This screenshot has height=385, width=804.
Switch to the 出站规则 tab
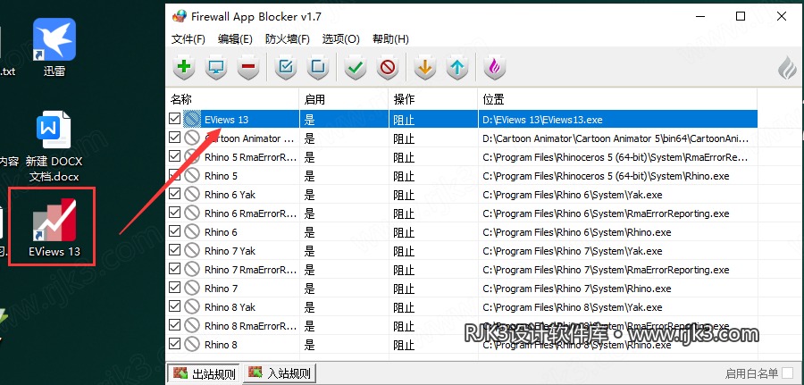click(x=204, y=373)
